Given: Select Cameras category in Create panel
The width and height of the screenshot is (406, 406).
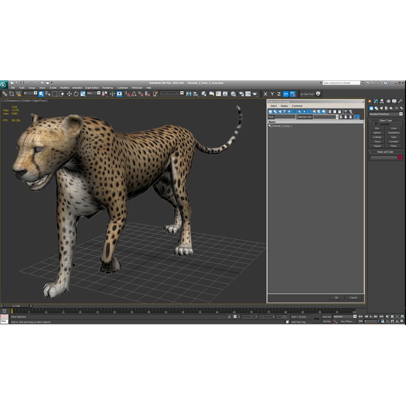Looking at the screenshot, I should coord(386,108).
